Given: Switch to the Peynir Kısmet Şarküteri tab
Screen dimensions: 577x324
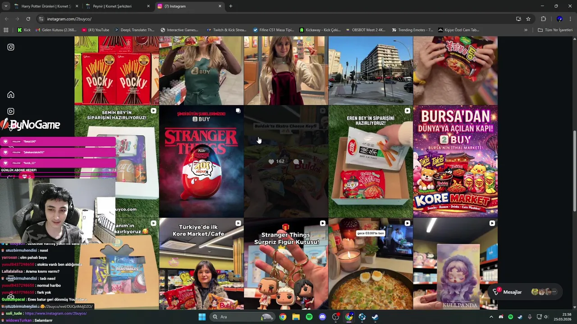Looking at the screenshot, I should coord(119,6).
